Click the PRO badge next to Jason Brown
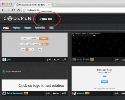The height and width of the screenshot is (100, 125). point(92,59)
